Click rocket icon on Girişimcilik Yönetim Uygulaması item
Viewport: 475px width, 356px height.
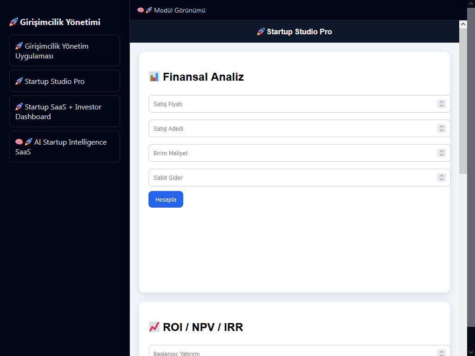click(x=19, y=46)
